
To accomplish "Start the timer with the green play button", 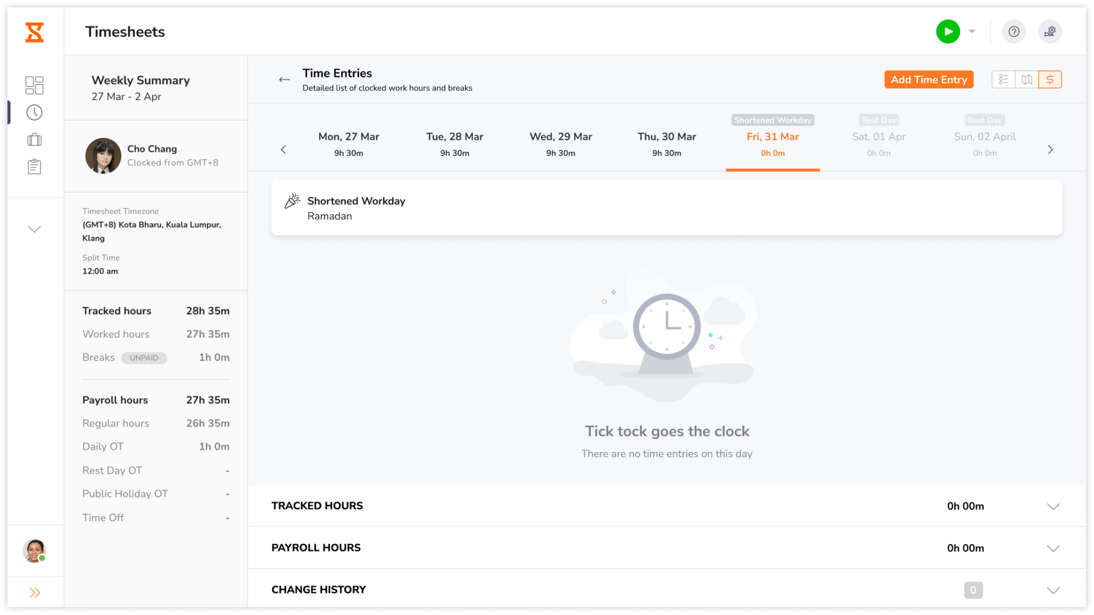I will (x=948, y=32).
